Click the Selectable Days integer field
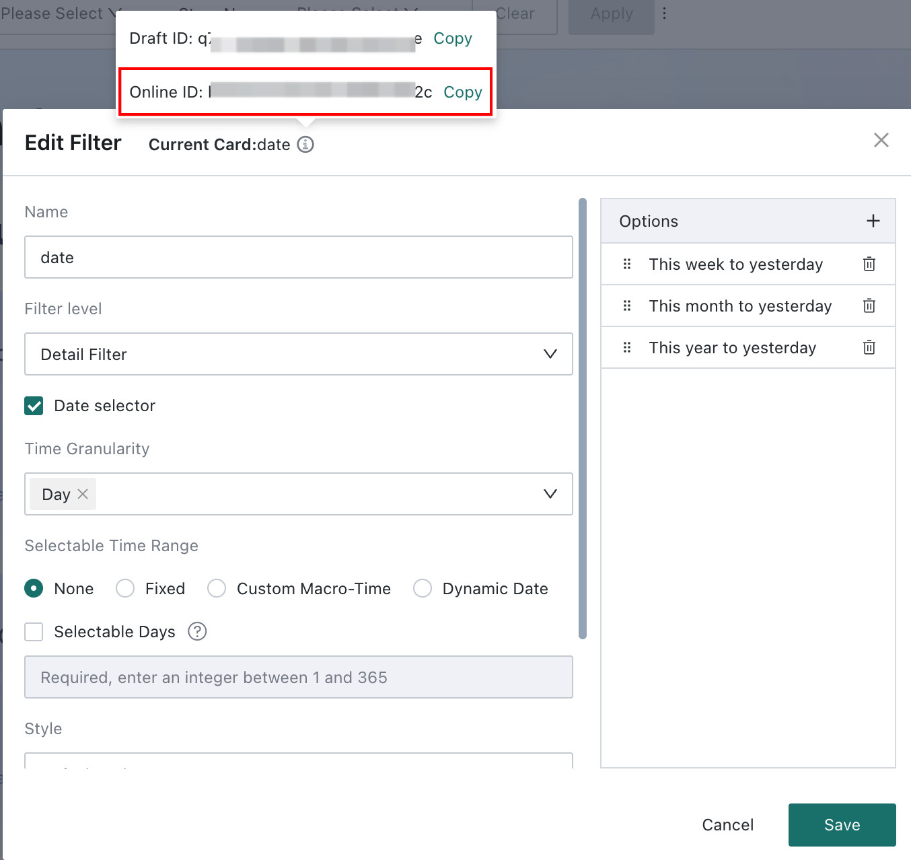The height and width of the screenshot is (860, 911). [x=299, y=677]
